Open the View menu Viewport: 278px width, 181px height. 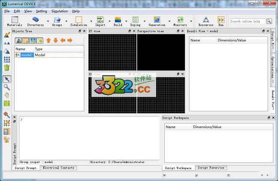tap(28, 11)
